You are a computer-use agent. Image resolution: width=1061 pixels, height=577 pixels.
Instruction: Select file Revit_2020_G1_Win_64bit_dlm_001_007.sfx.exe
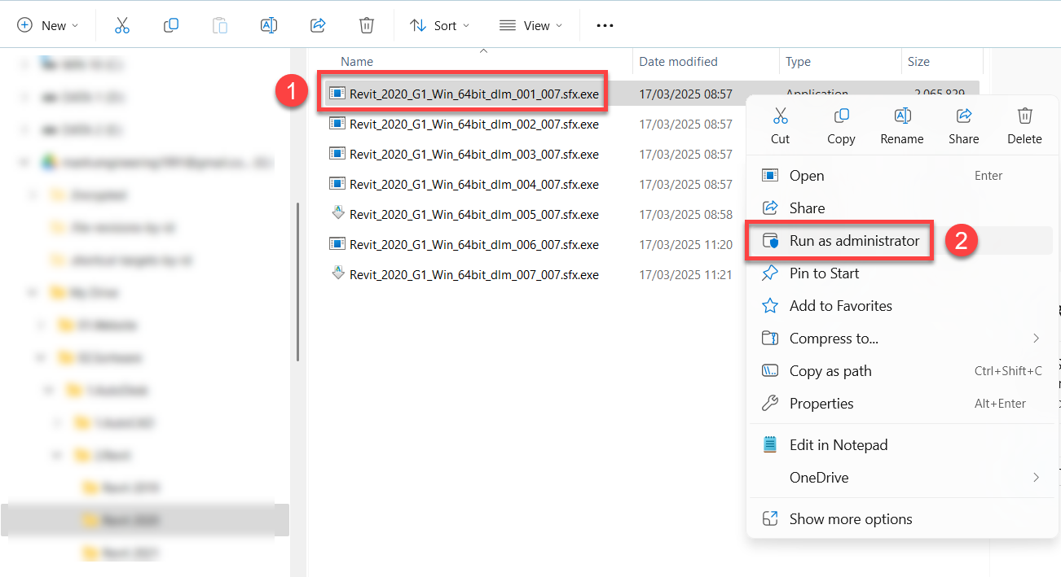(473, 94)
